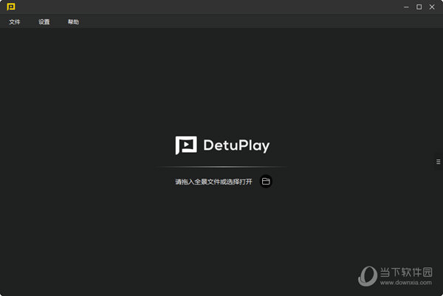
Task: Open the 帮助 menu
Action: click(x=73, y=21)
